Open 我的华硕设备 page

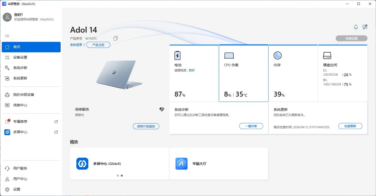pos(31,95)
